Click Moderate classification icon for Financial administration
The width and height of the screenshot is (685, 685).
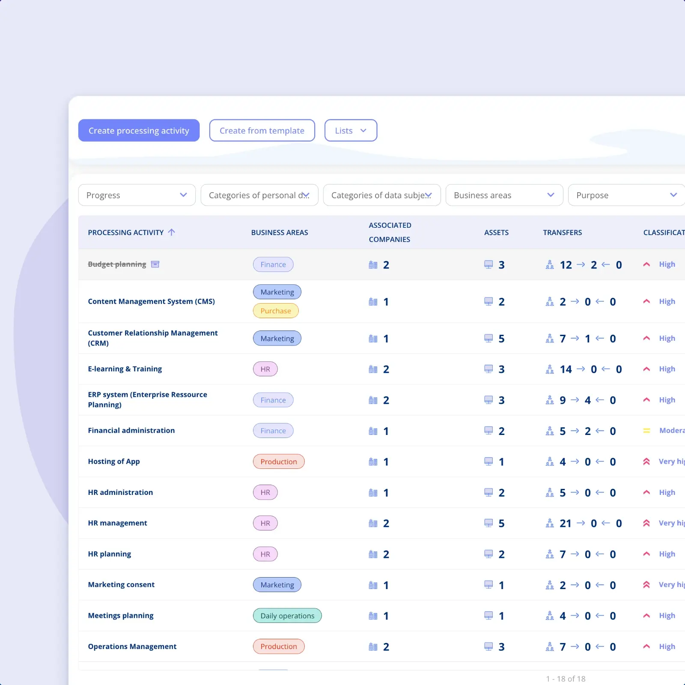pyautogui.click(x=646, y=431)
